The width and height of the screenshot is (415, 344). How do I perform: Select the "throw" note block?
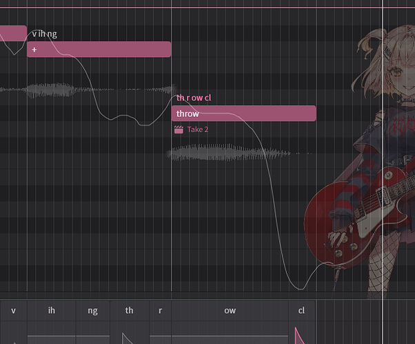[x=243, y=114]
